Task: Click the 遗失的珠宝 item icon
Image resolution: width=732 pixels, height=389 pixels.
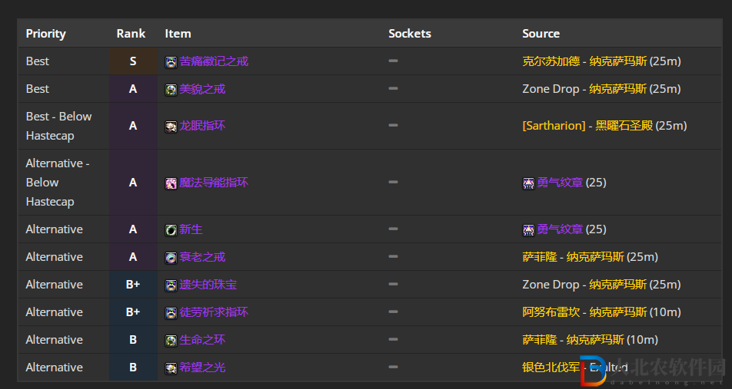Action: (171, 285)
